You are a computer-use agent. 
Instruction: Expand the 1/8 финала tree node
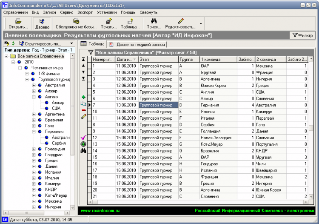[x=28, y=74]
